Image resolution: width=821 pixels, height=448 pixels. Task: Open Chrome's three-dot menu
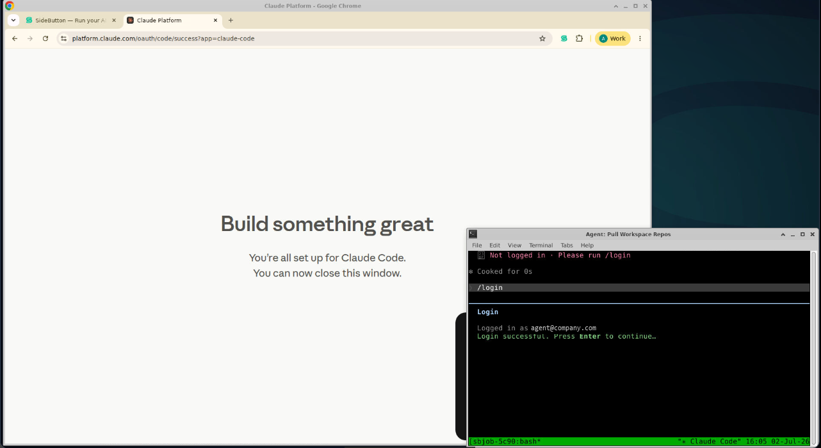(640, 38)
